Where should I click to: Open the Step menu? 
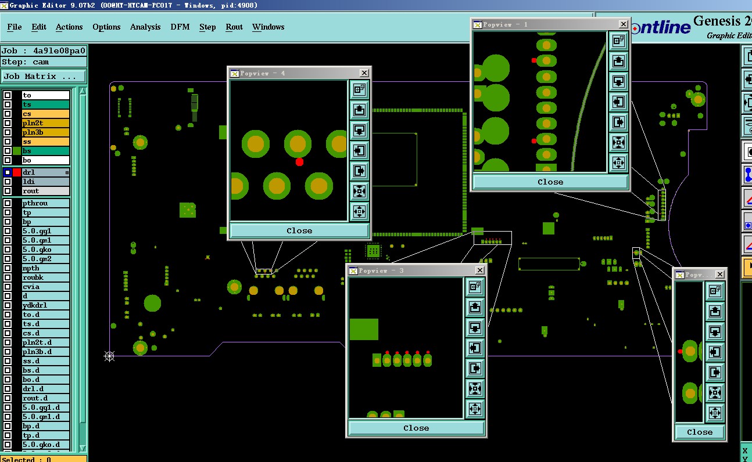pyautogui.click(x=207, y=27)
